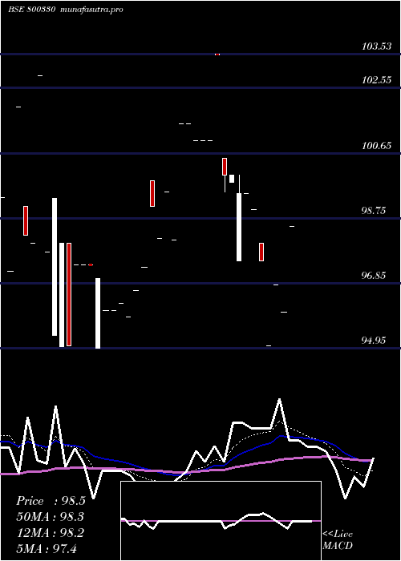Select the BSE stock code in header
Viewport: 401px width, 561px height.
tap(31, 10)
